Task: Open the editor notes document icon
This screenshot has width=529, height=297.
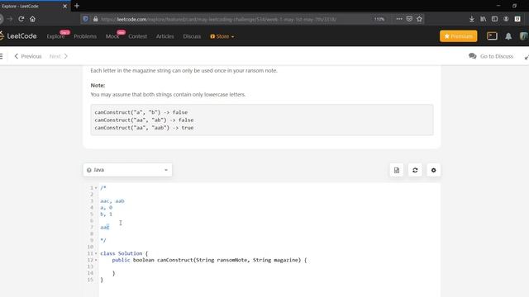Action: (x=397, y=171)
